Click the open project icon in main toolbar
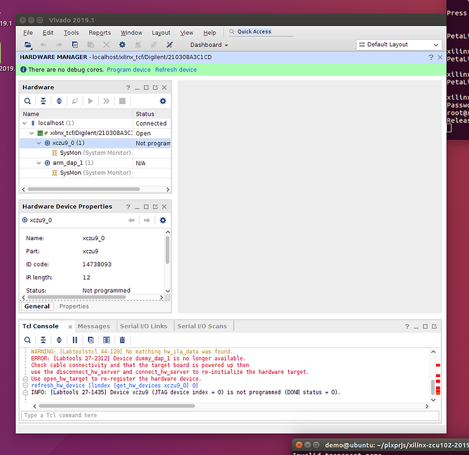Image resolution: width=469 pixels, height=455 pixels. pyautogui.click(x=28, y=45)
